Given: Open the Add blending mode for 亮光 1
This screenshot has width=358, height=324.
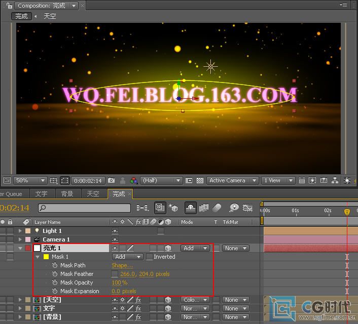Looking at the screenshot, I should click(x=195, y=248).
